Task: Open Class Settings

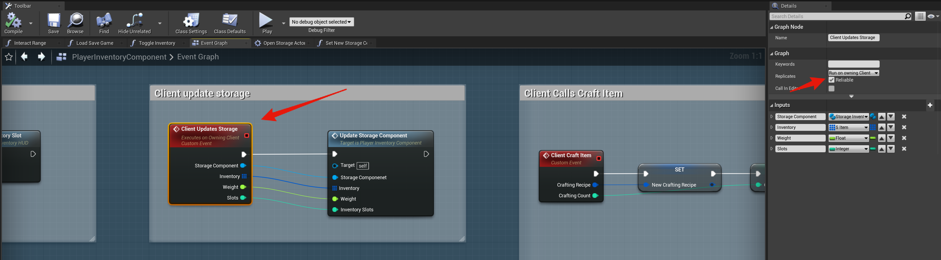Action: click(191, 23)
